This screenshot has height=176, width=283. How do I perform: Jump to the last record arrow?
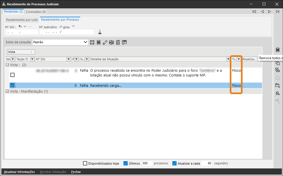tap(277, 11)
